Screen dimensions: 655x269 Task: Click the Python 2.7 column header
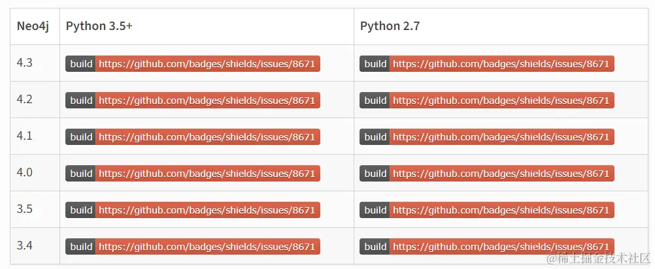click(389, 26)
